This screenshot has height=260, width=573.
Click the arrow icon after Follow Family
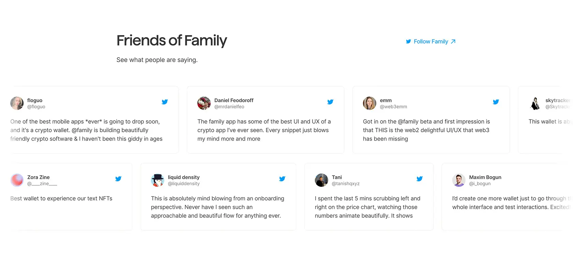(453, 42)
